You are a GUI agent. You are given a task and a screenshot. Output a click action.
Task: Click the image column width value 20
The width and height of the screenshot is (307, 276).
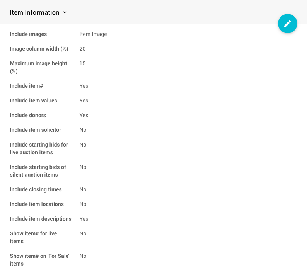pyautogui.click(x=82, y=49)
